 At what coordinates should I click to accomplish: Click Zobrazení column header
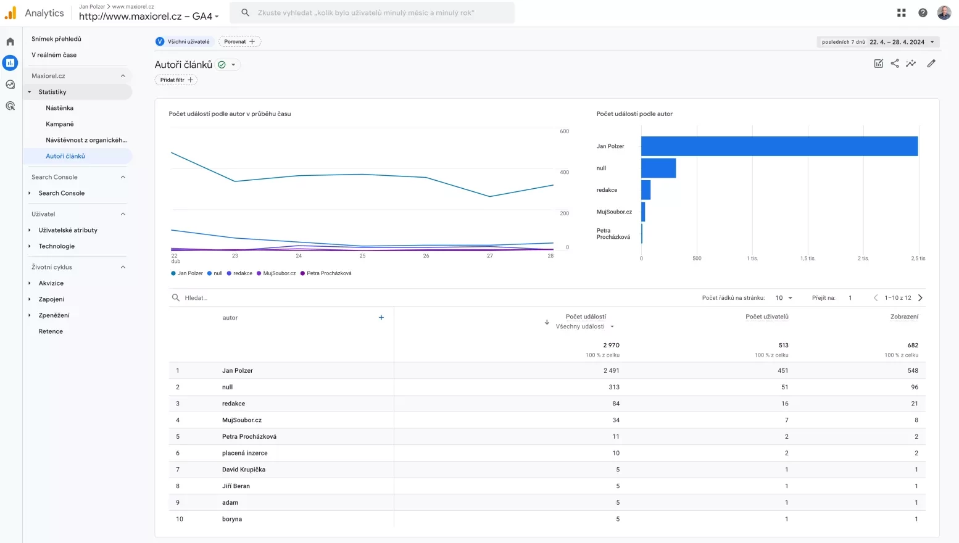pos(904,317)
